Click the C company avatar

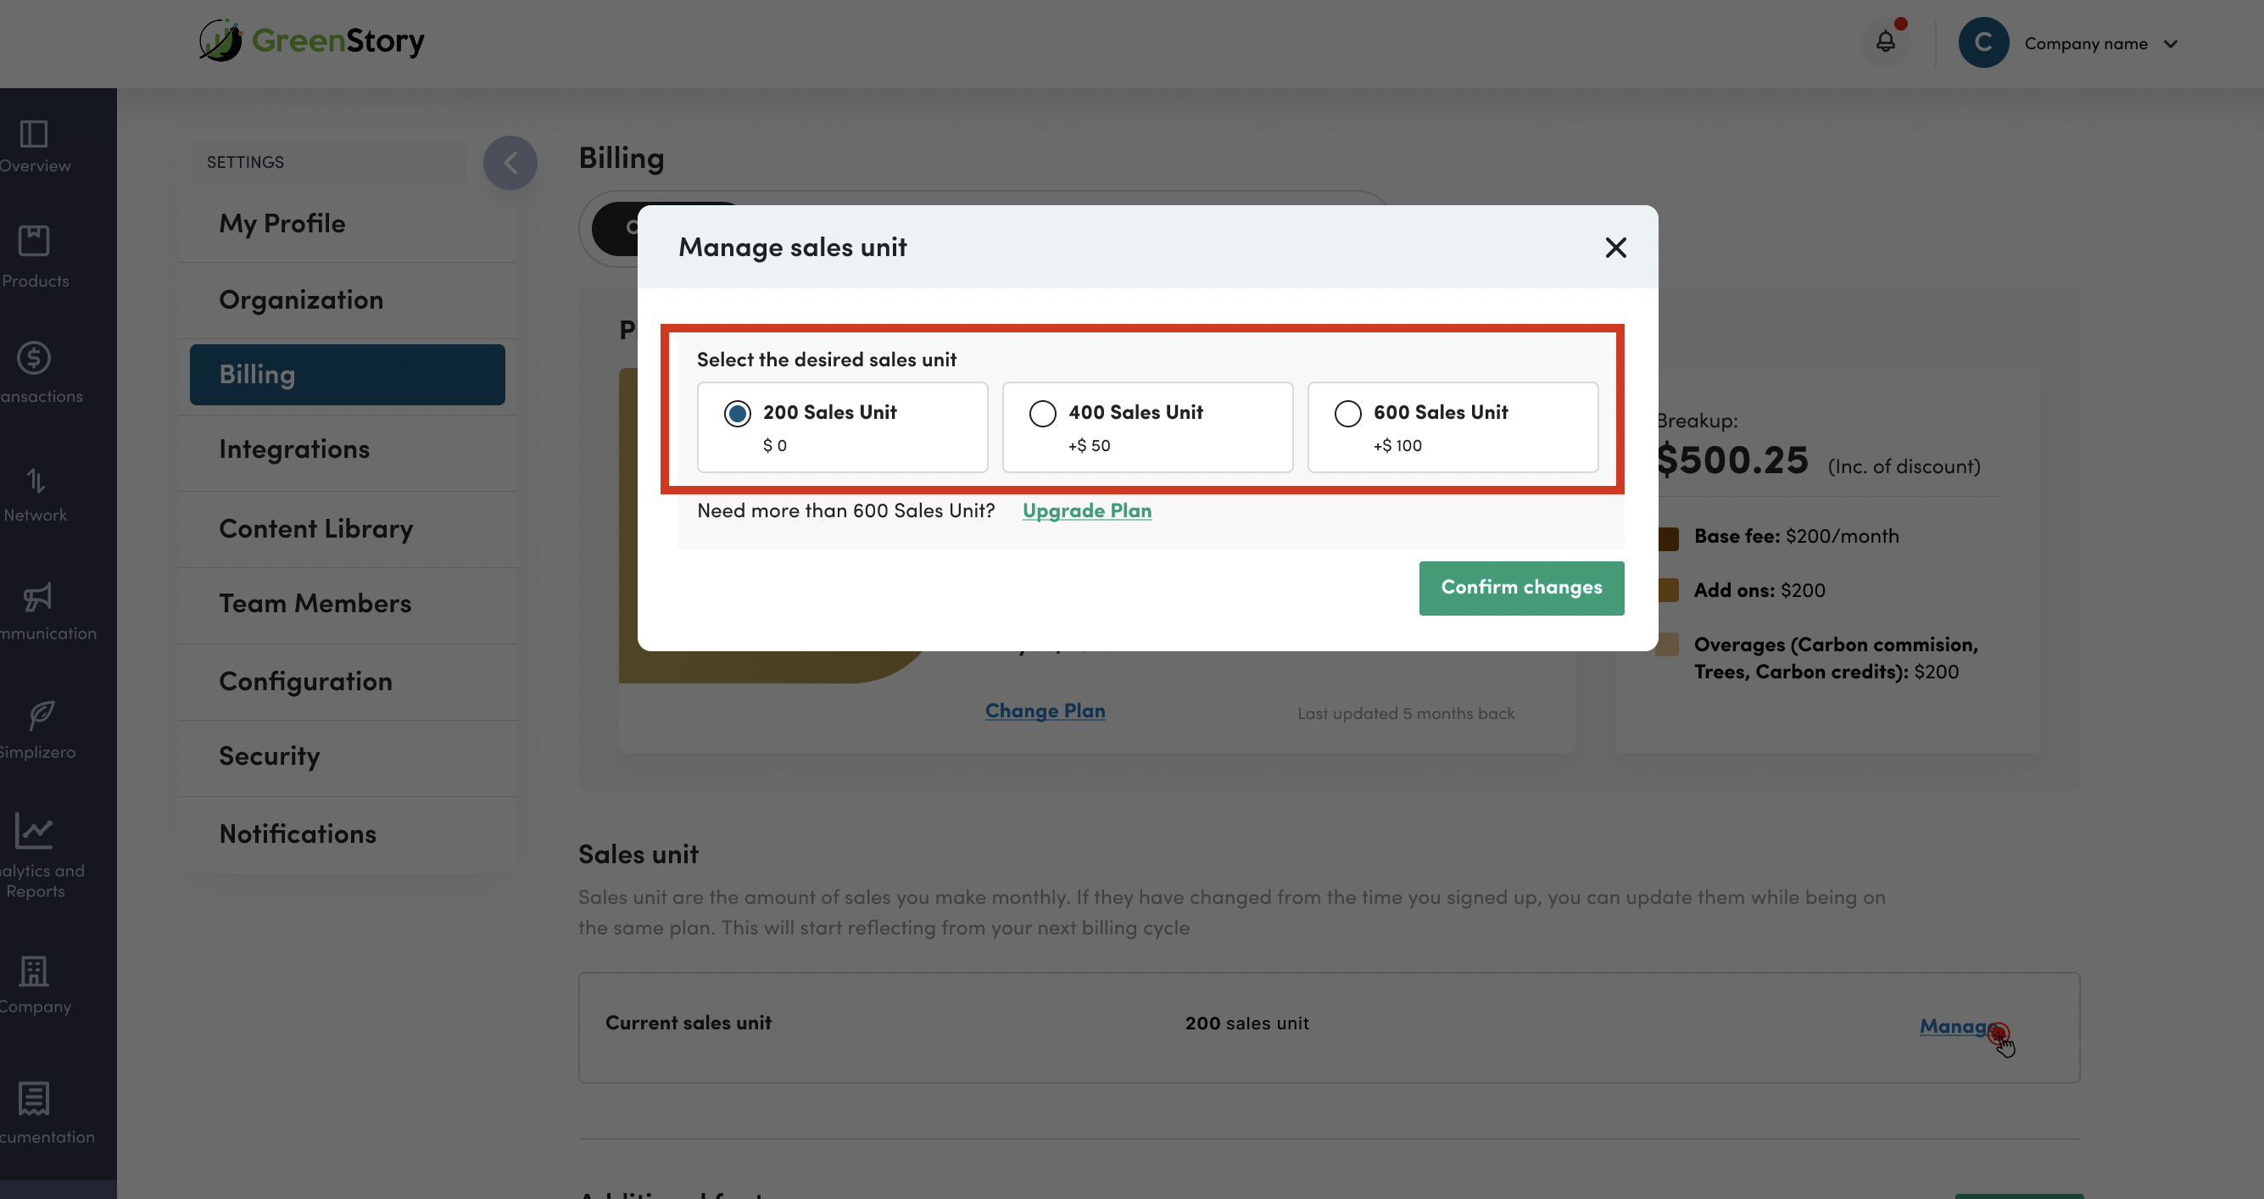(1982, 42)
